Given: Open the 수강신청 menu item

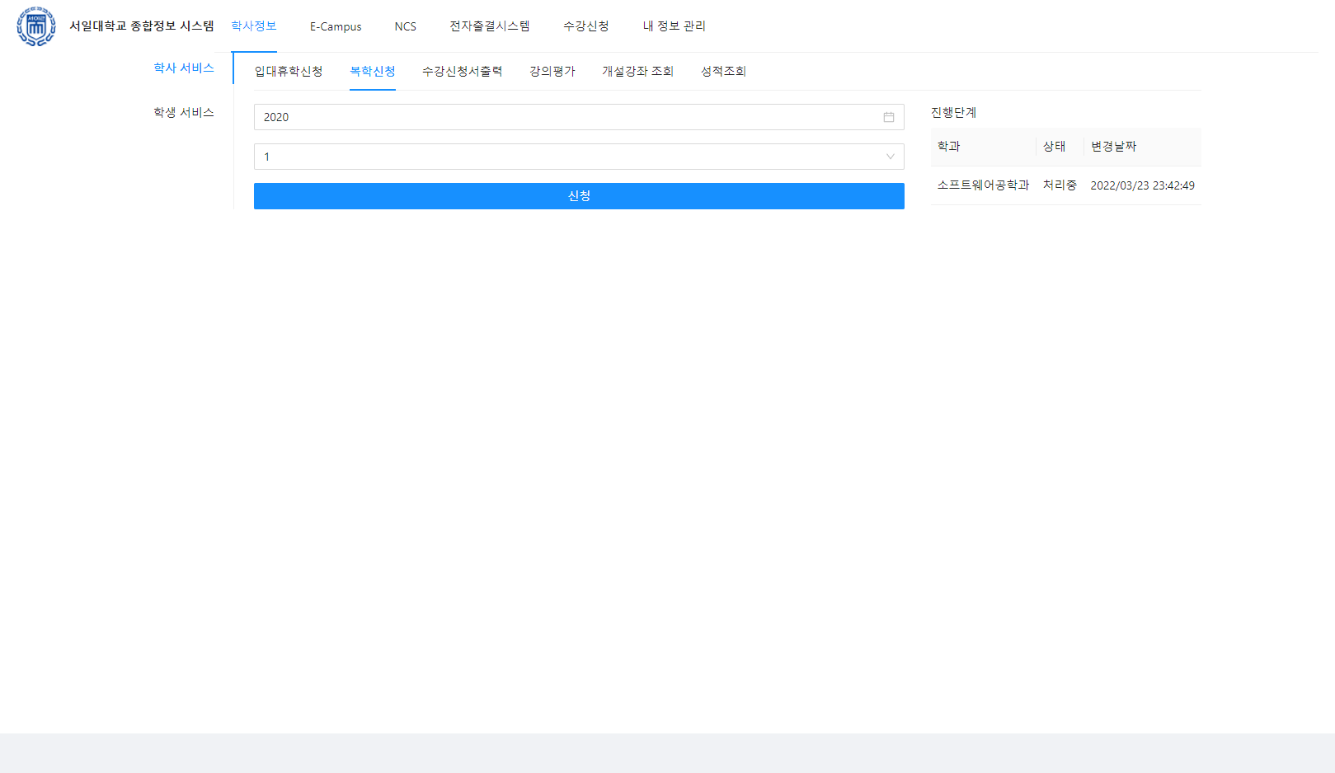Looking at the screenshot, I should 585,26.
